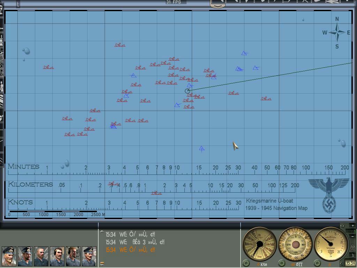
Task: Expand the map tools pull-down tab
Action: (x=218, y=7)
